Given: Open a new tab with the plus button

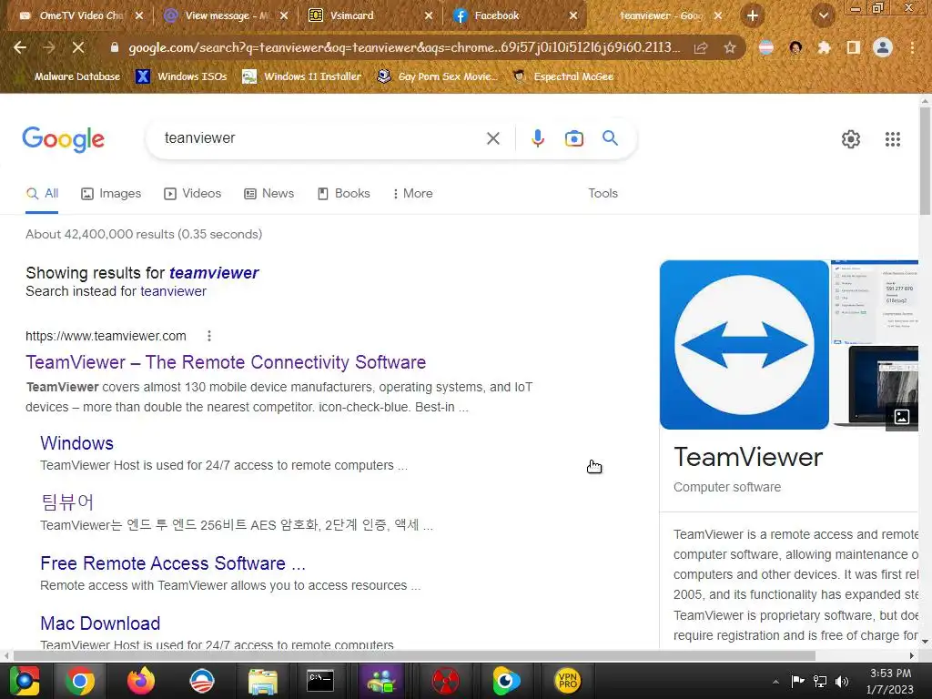Looking at the screenshot, I should pos(753,15).
